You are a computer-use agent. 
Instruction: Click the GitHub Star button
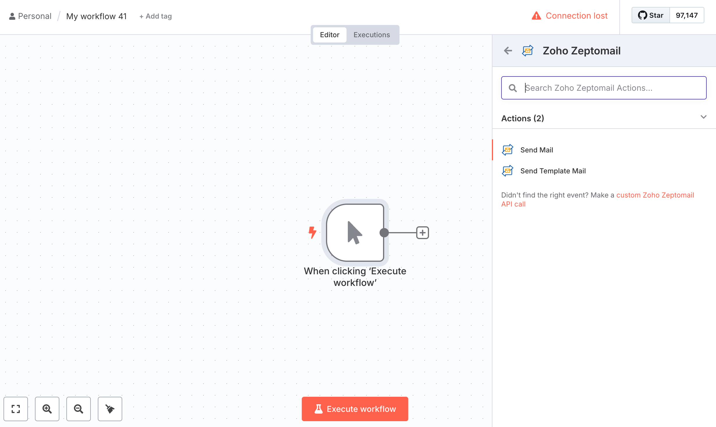click(x=651, y=15)
